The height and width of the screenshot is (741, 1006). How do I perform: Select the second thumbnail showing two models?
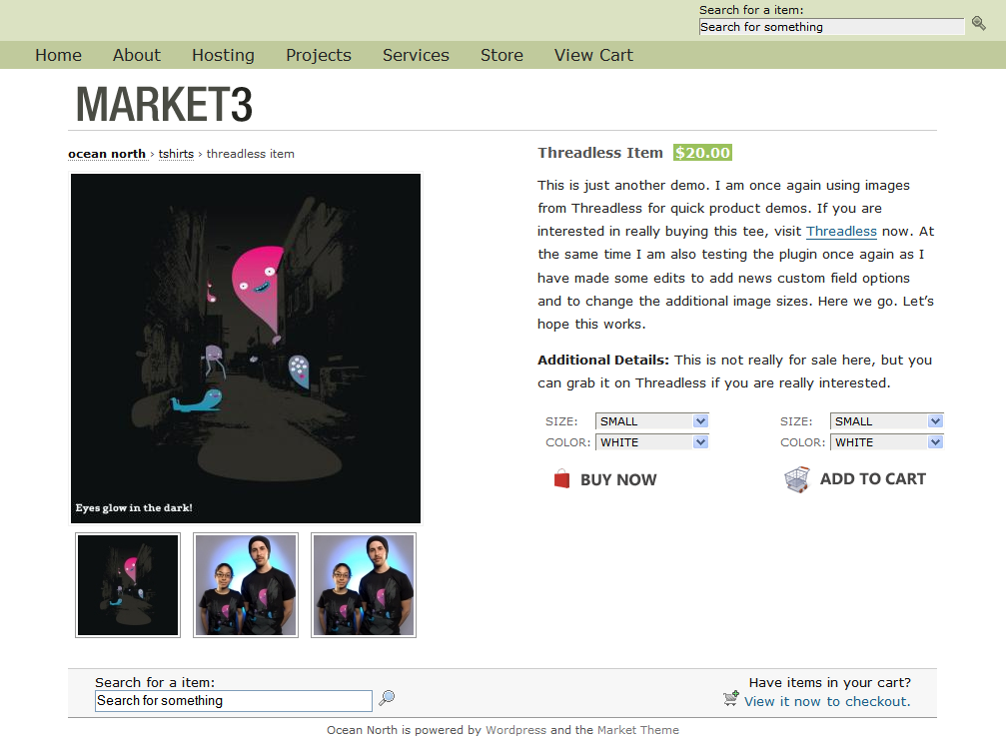pos(246,585)
